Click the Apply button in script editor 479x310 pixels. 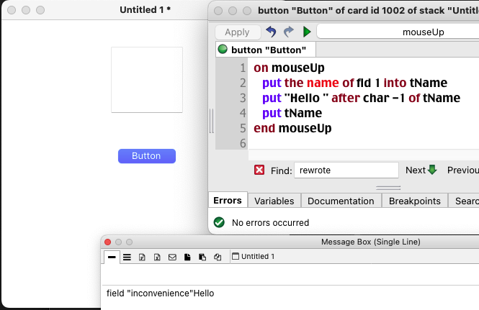click(x=238, y=32)
